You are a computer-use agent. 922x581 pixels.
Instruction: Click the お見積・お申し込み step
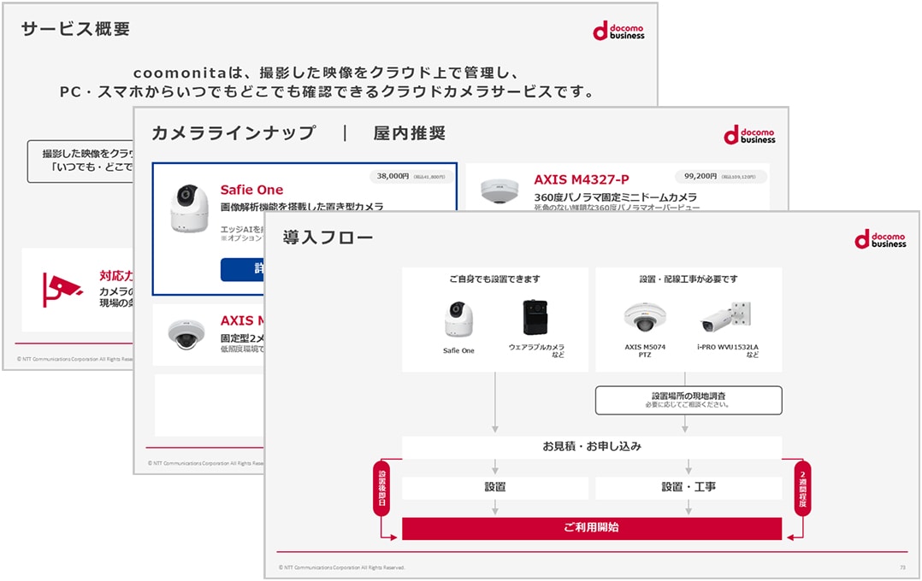click(x=592, y=447)
